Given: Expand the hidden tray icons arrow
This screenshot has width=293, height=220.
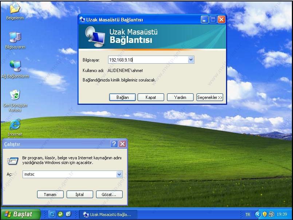Looking at the screenshot, I should (258, 214).
